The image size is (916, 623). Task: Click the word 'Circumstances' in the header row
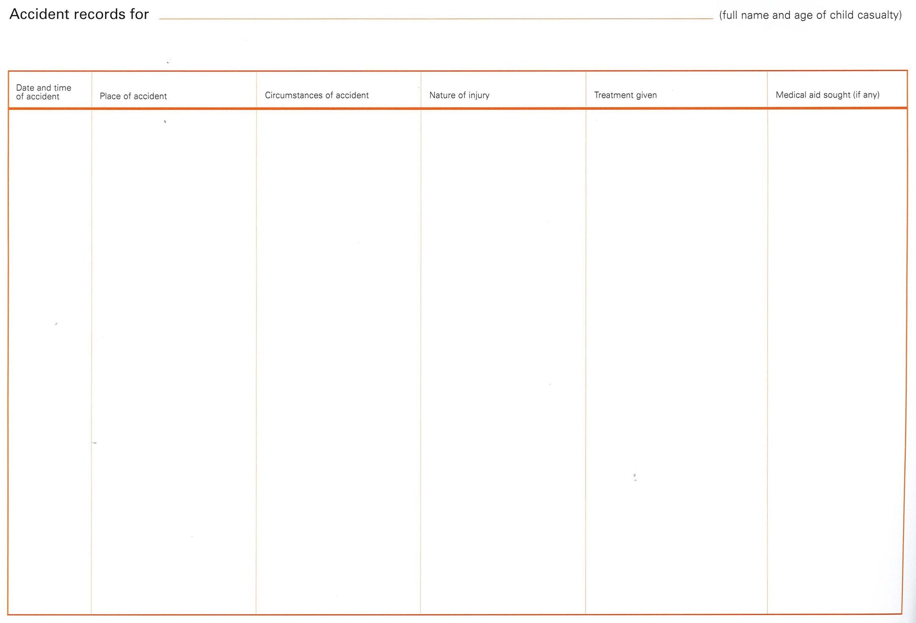(x=293, y=95)
